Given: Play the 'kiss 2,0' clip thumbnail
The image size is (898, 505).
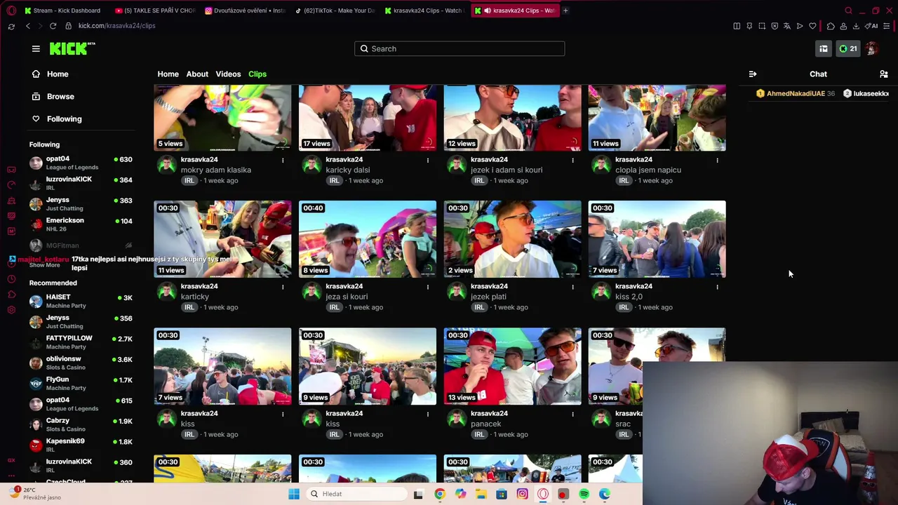Looking at the screenshot, I should pos(657,239).
